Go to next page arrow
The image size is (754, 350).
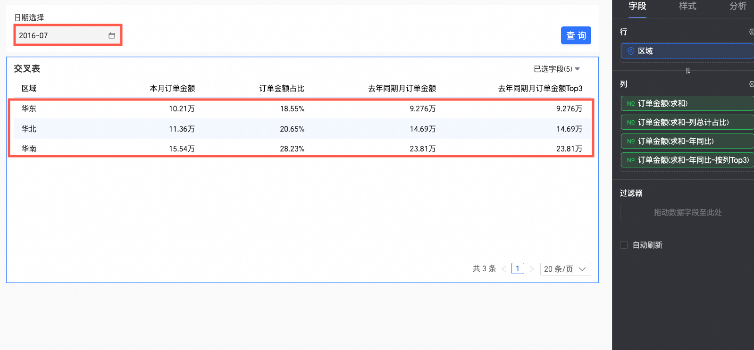pos(532,269)
